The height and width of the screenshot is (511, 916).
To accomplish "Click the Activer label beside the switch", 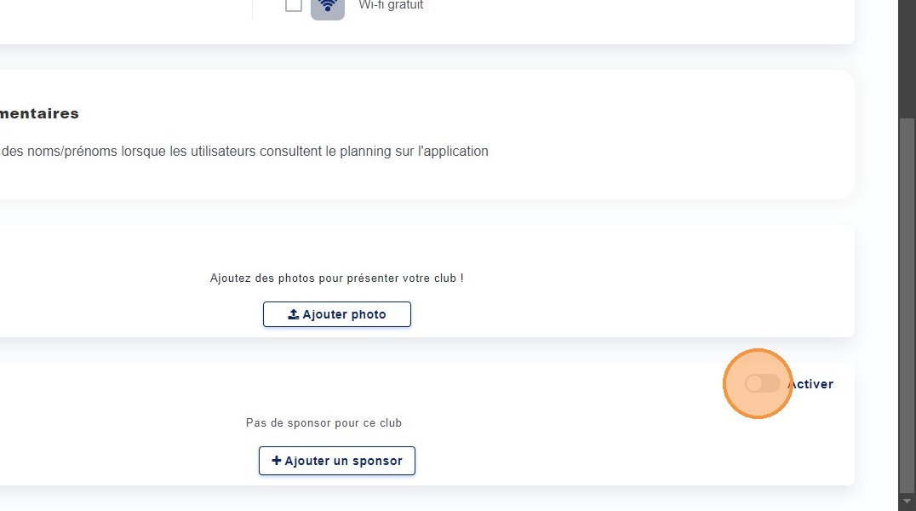I will [810, 384].
